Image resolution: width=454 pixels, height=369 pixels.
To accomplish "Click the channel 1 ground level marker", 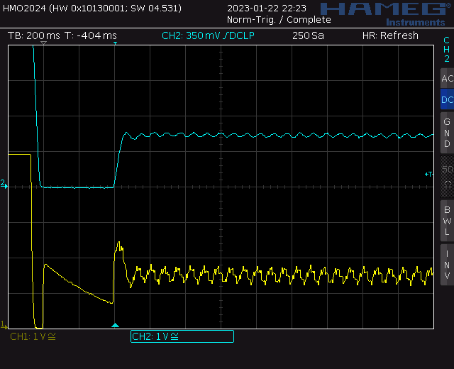I will tap(4, 324).
